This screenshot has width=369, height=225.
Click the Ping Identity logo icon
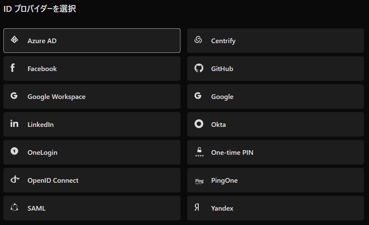[199, 181]
